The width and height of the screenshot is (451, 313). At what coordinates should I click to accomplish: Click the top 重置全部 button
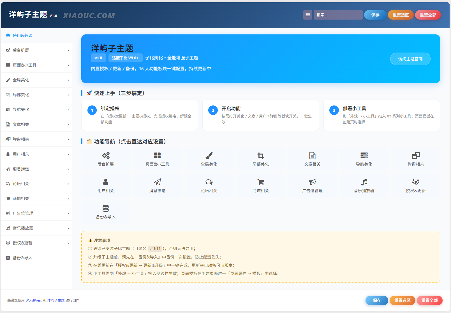(x=428, y=15)
